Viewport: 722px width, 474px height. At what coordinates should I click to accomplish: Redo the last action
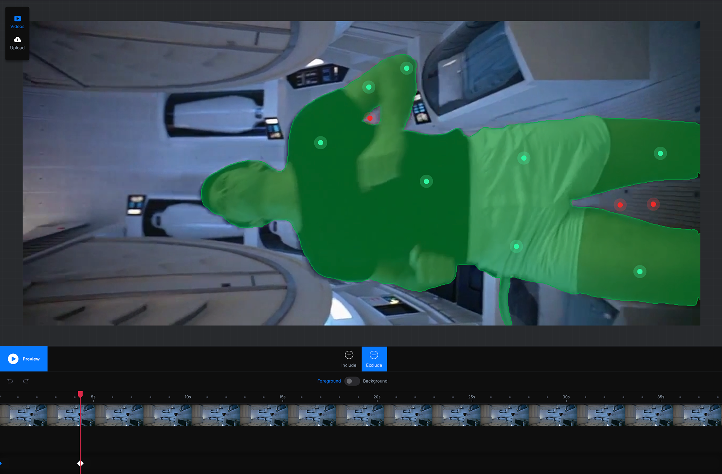26,381
